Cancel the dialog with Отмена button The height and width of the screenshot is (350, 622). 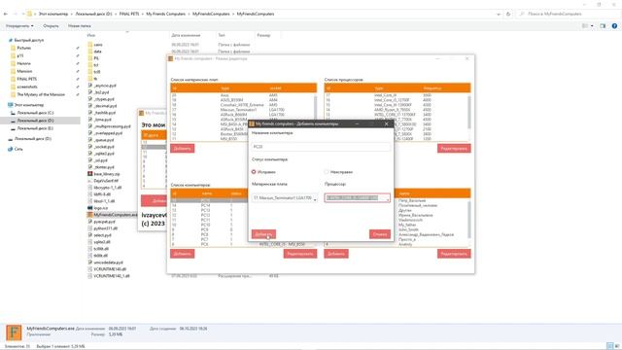coord(380,234)
